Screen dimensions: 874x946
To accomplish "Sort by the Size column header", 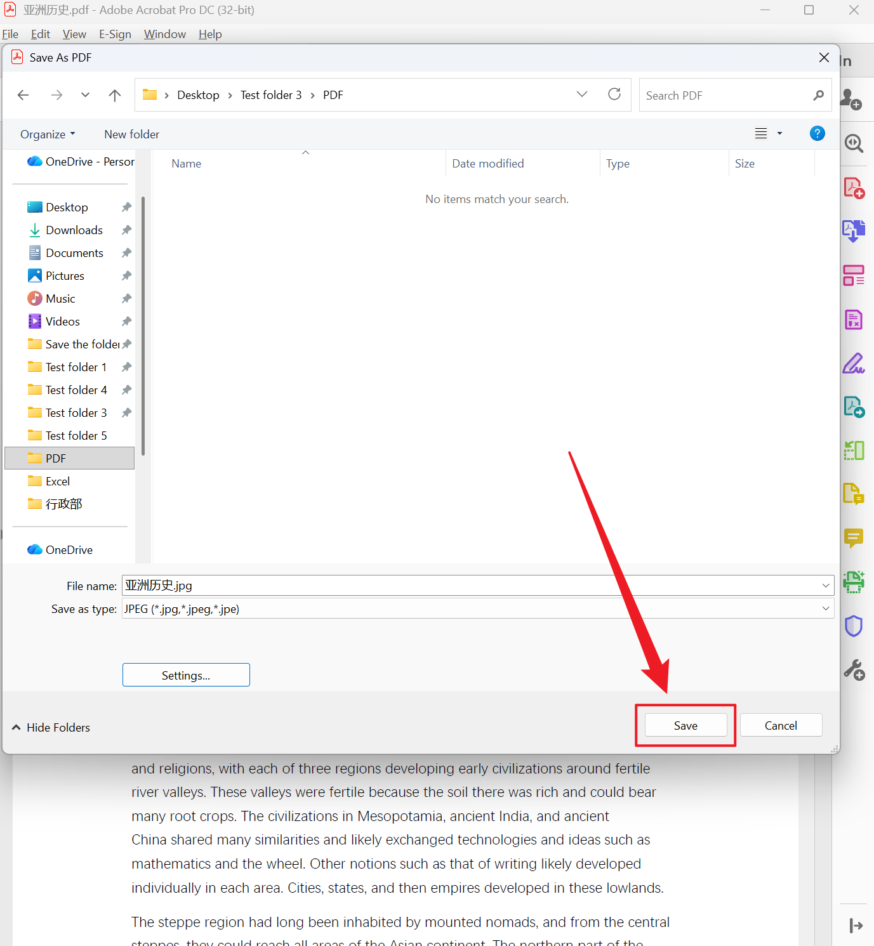I will (x=771, y=164).
